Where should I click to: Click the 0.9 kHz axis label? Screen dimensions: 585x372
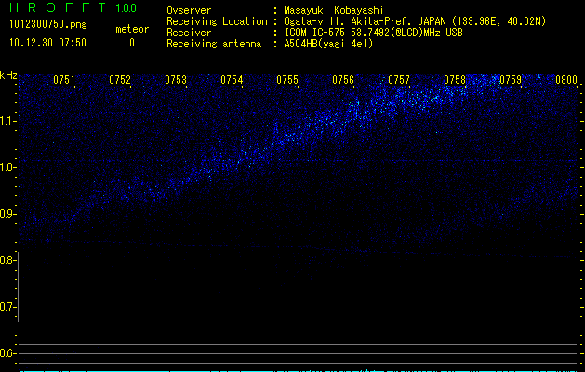coord(7,214)
